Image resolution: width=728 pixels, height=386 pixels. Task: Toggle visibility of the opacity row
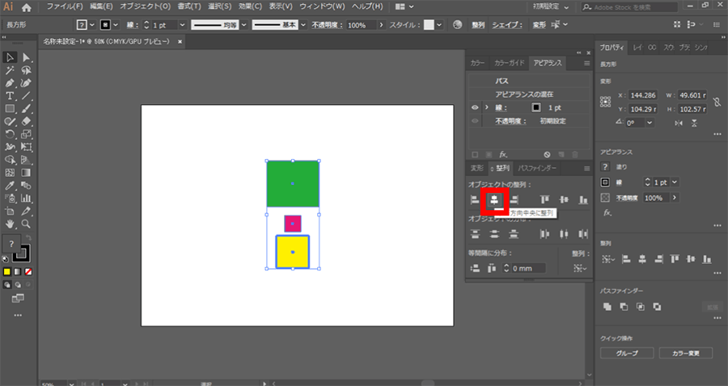pos(475,121)
